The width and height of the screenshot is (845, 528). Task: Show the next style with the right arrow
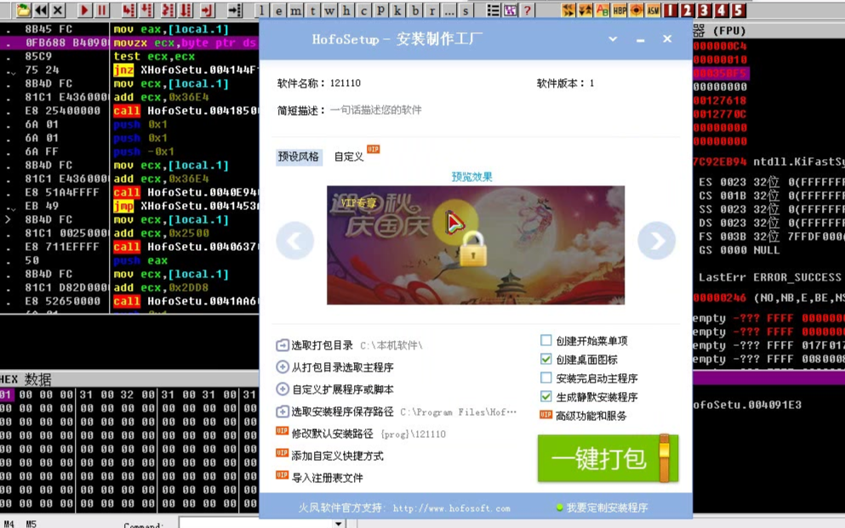(x=656, y=241)
